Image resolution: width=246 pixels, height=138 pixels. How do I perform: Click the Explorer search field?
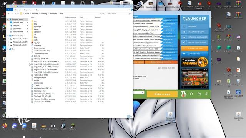(118, 14)
